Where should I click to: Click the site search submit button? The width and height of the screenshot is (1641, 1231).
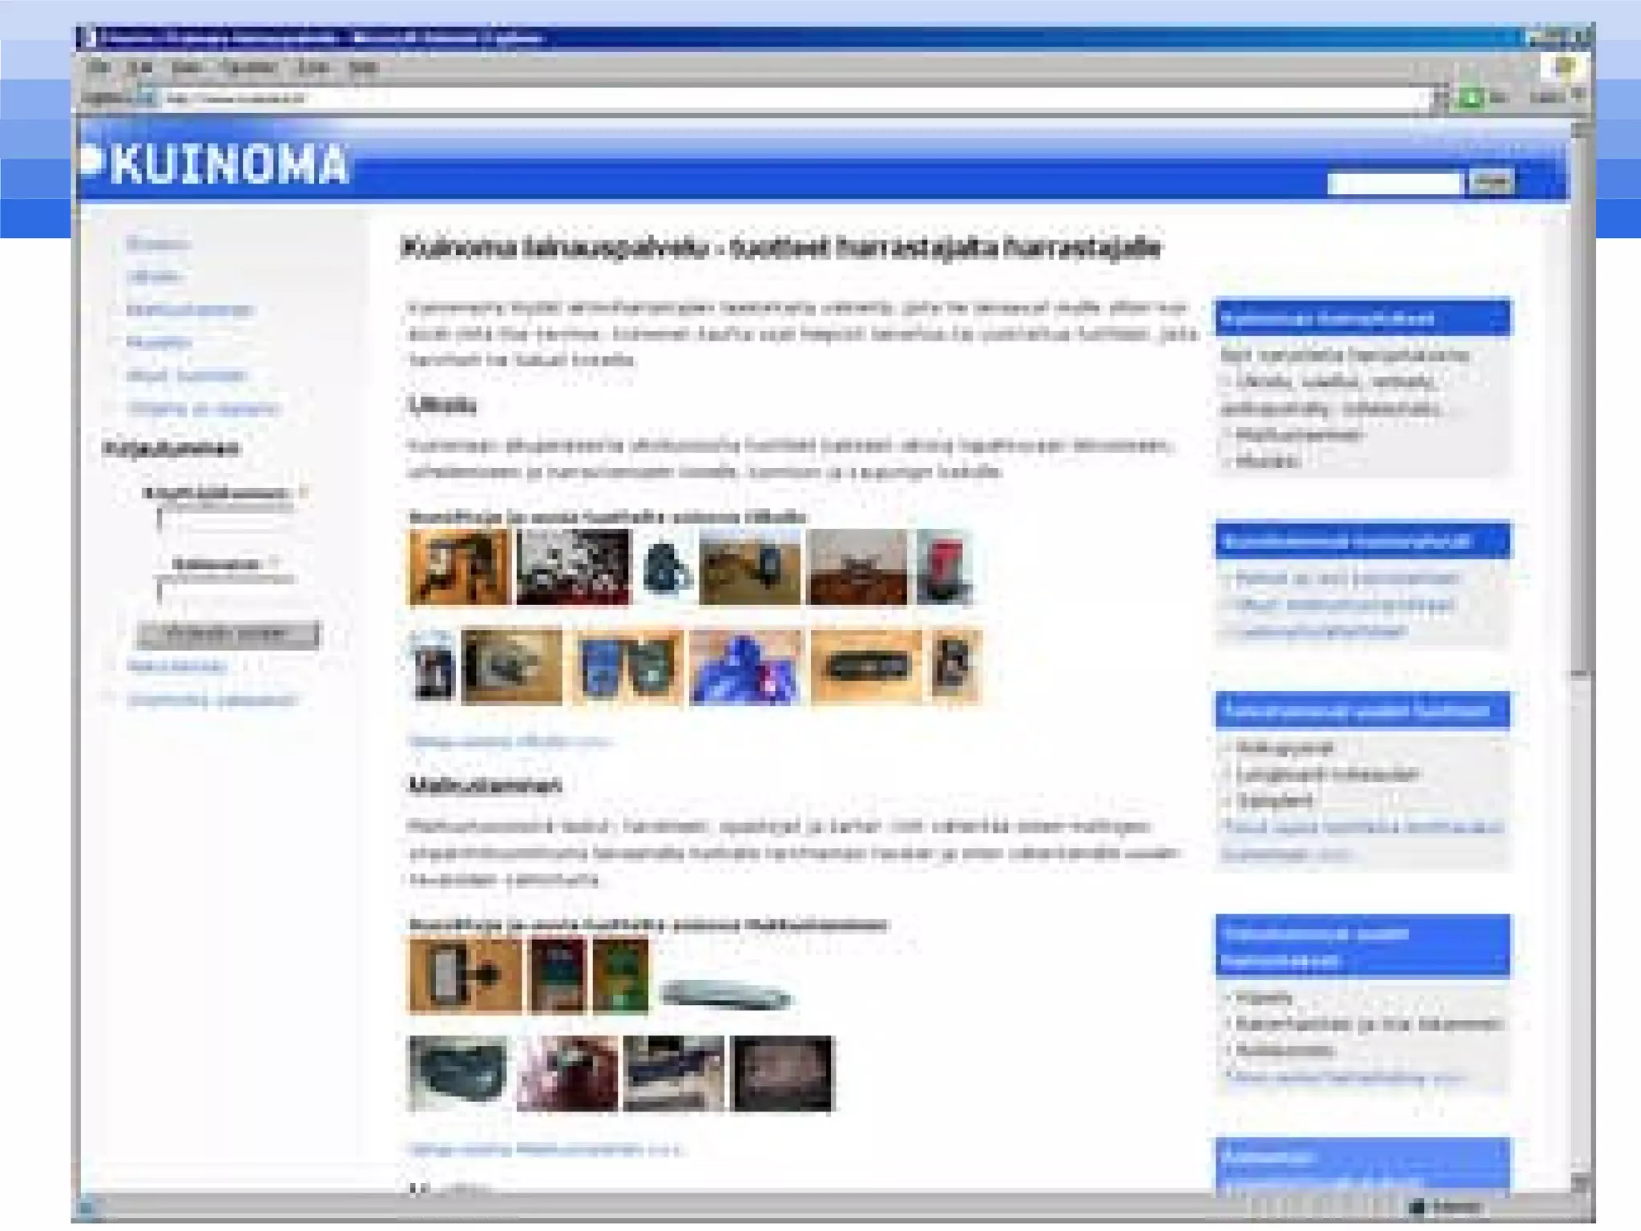click(x=1490, y=183)
